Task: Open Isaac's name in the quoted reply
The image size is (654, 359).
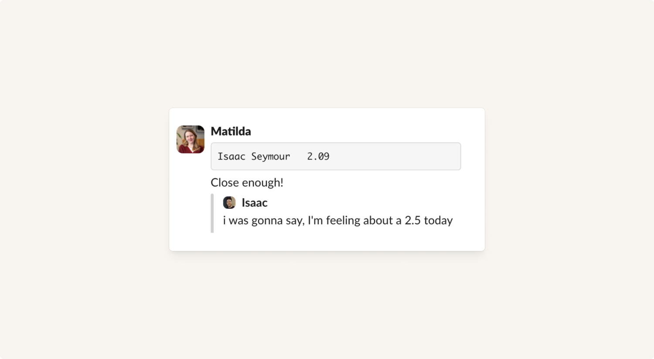Action: (x=255, y=203)
